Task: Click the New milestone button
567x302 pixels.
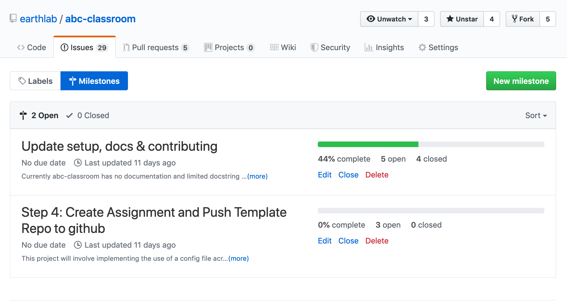Action: click(521, 81)
